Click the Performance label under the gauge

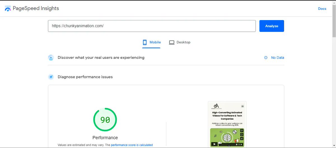105,138
